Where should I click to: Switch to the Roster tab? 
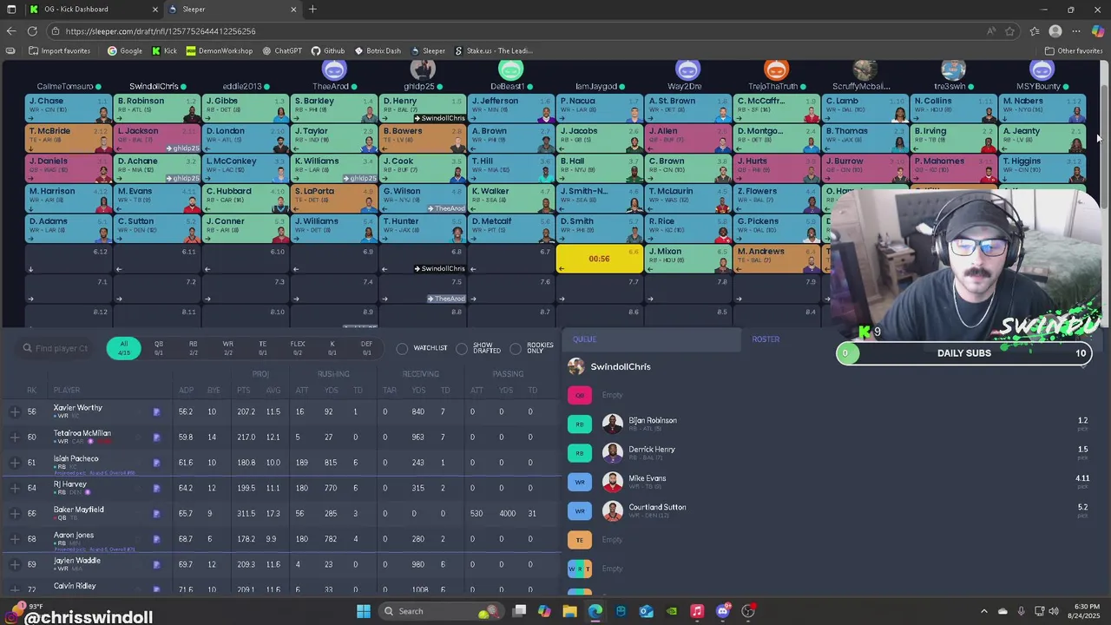[x=766, y=339]
